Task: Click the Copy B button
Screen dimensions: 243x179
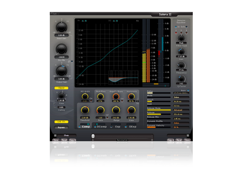Action: pos(73,140)
